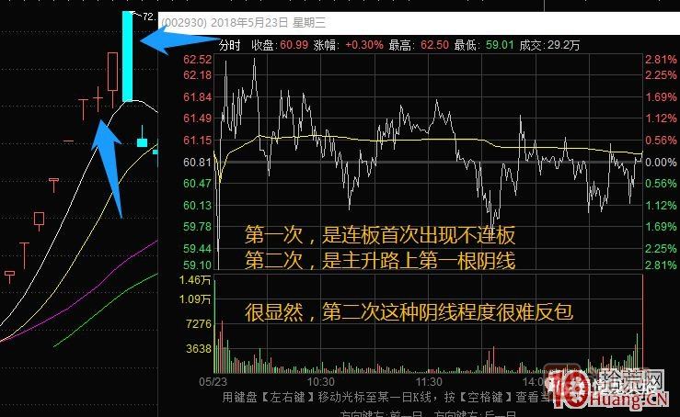
Task: Click the 60.81 baseline price label
Action: click(x=198, y=162)
